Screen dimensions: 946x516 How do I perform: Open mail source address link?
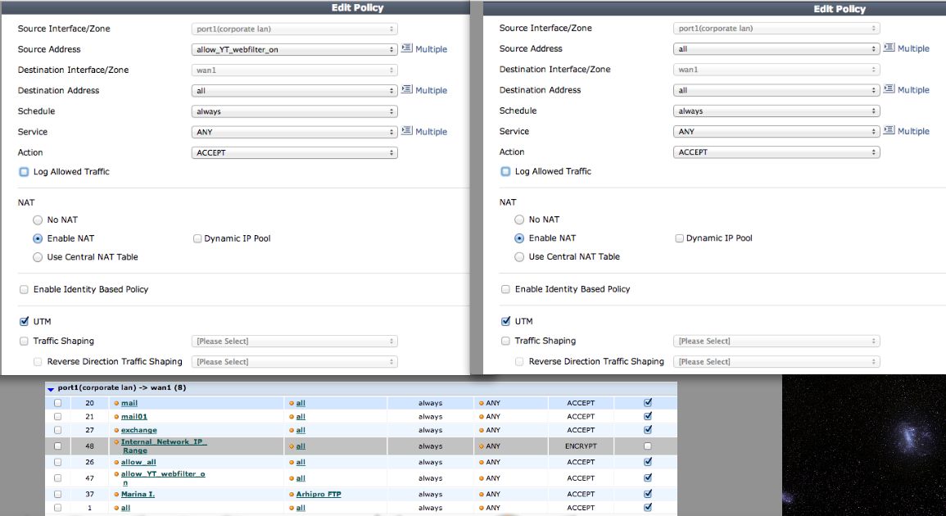pyautogui.click(x=129, y=403)
